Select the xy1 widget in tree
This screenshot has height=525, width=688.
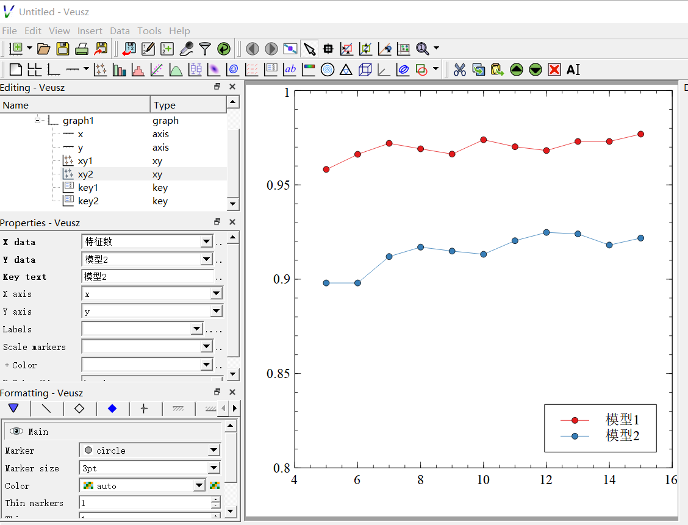pos(85,161)
